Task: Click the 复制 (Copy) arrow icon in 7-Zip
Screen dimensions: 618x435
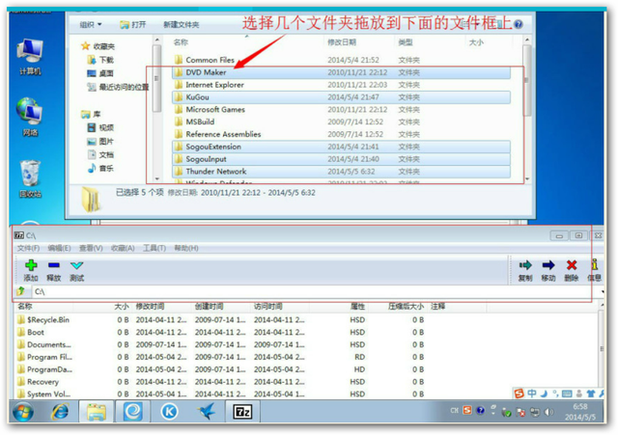Action: tap(525, 265)
